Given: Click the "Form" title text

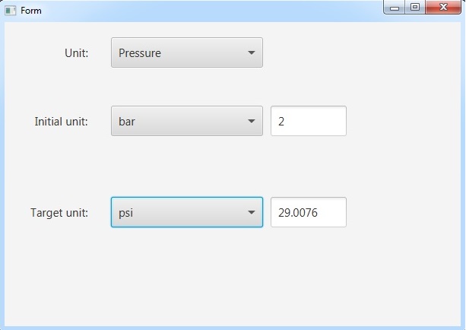Looking at the screenshot, I should [31, 11].
